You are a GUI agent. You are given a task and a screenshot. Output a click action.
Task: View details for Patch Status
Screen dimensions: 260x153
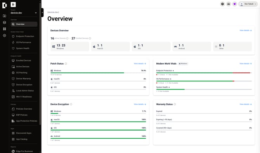pyautogui.click(x=140, y=64)
